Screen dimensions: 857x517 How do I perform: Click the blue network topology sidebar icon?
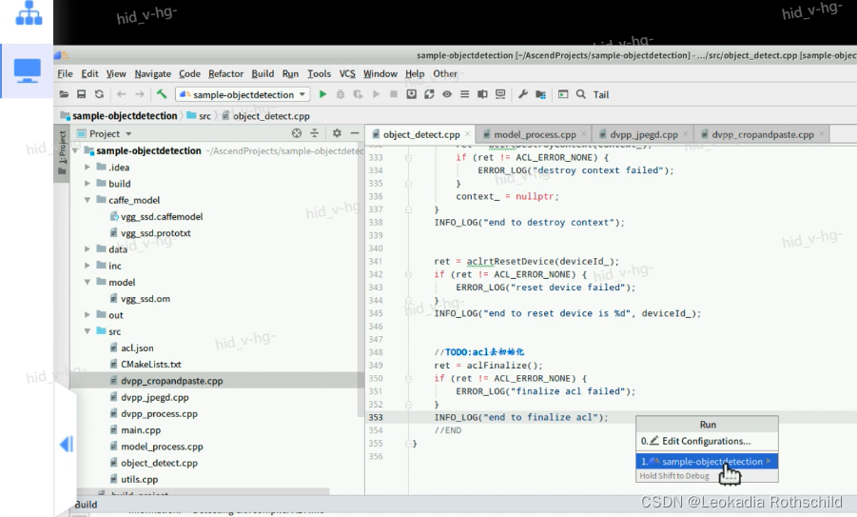tap(29, 12)
